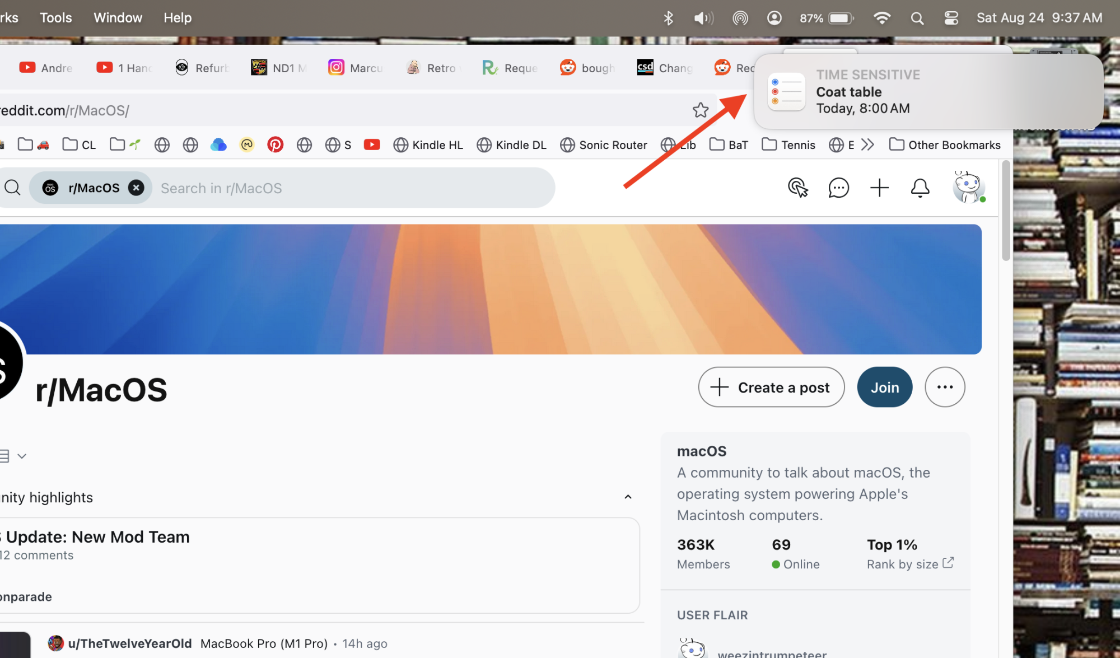Click Create a post button

click(x=771, y=388)
